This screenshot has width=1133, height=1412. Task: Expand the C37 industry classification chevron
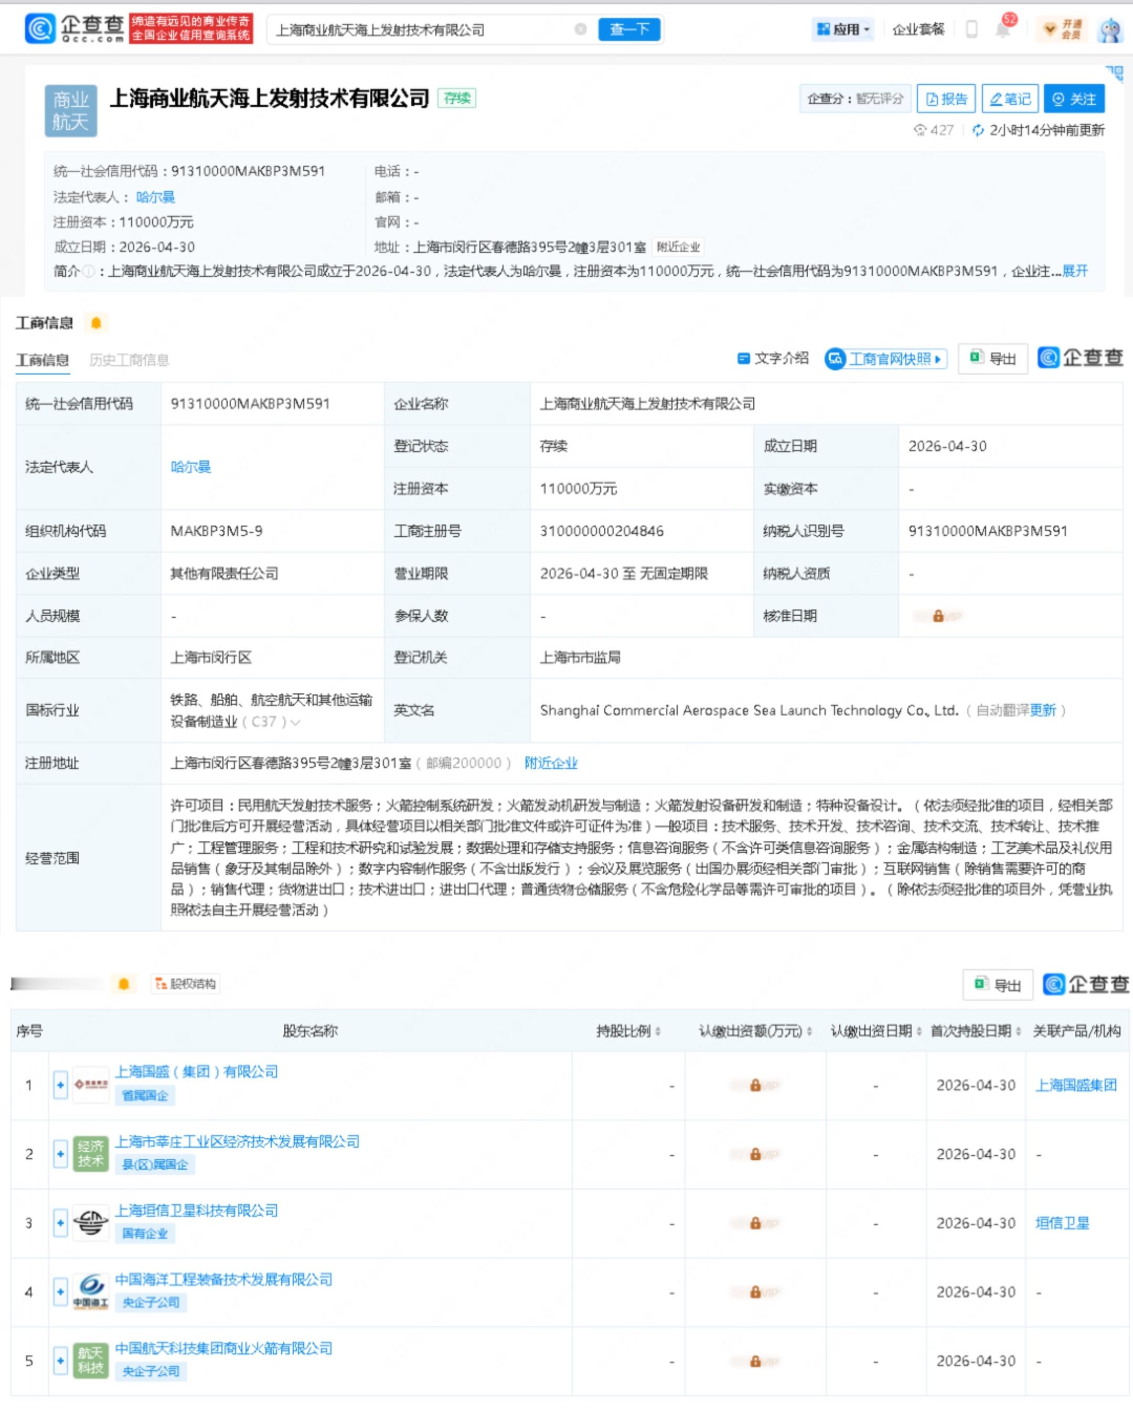pos(295,723)
